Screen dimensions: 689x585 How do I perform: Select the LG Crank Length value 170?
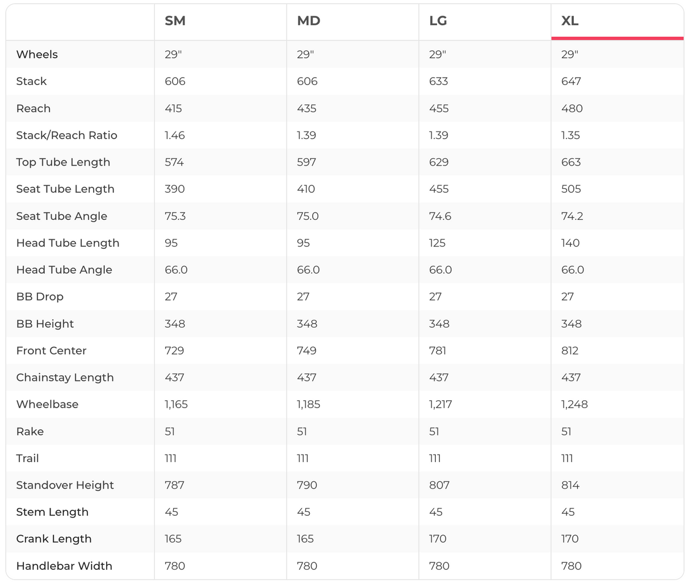click(438, 539)
